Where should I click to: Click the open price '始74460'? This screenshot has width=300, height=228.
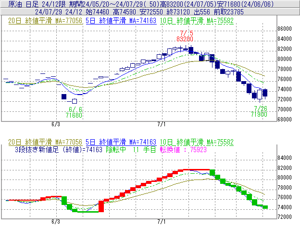pyautogui.click(x=98, y=12)
